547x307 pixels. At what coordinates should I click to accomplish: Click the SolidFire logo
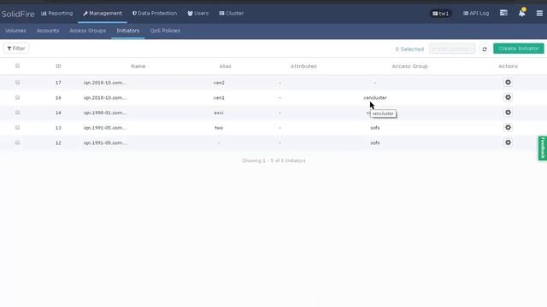tap(18, 14)
